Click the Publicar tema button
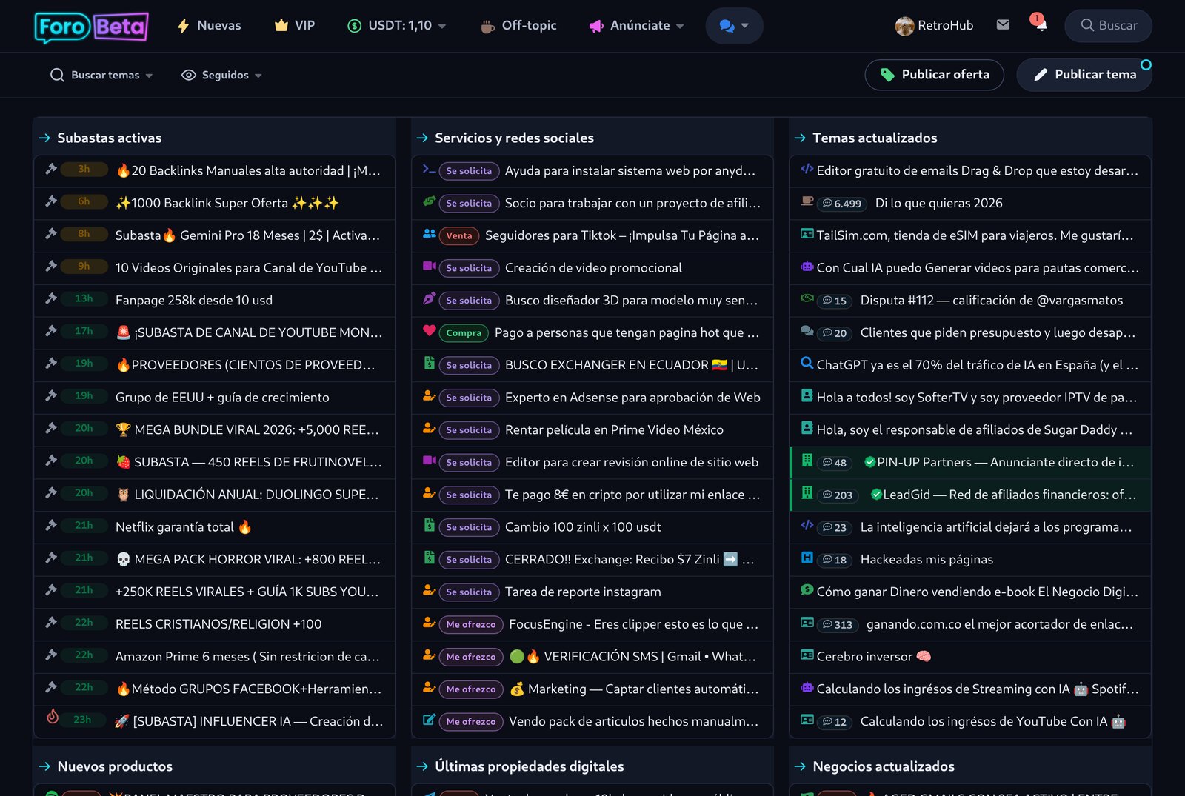1185x796 pixels. (1084, 75)
